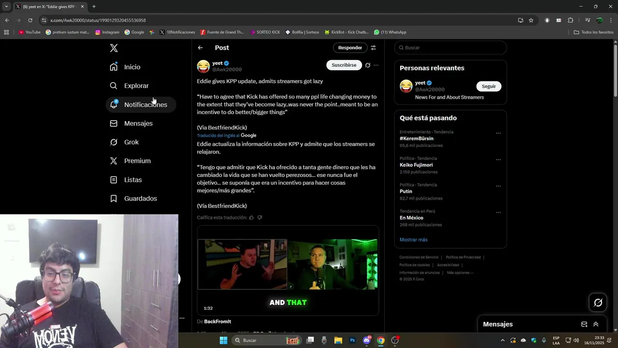Click yeet's avatar in Personas relevantes

click(406, 86)
